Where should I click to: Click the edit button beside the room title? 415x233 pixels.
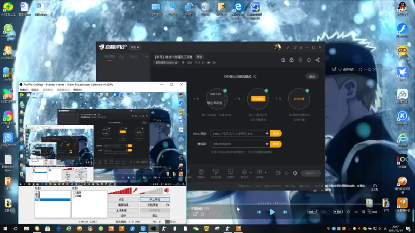[200, 57]
